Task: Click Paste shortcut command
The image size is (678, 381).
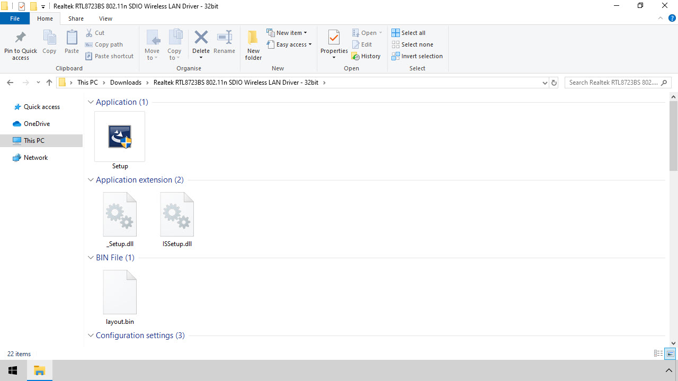Action: [110, 56]
